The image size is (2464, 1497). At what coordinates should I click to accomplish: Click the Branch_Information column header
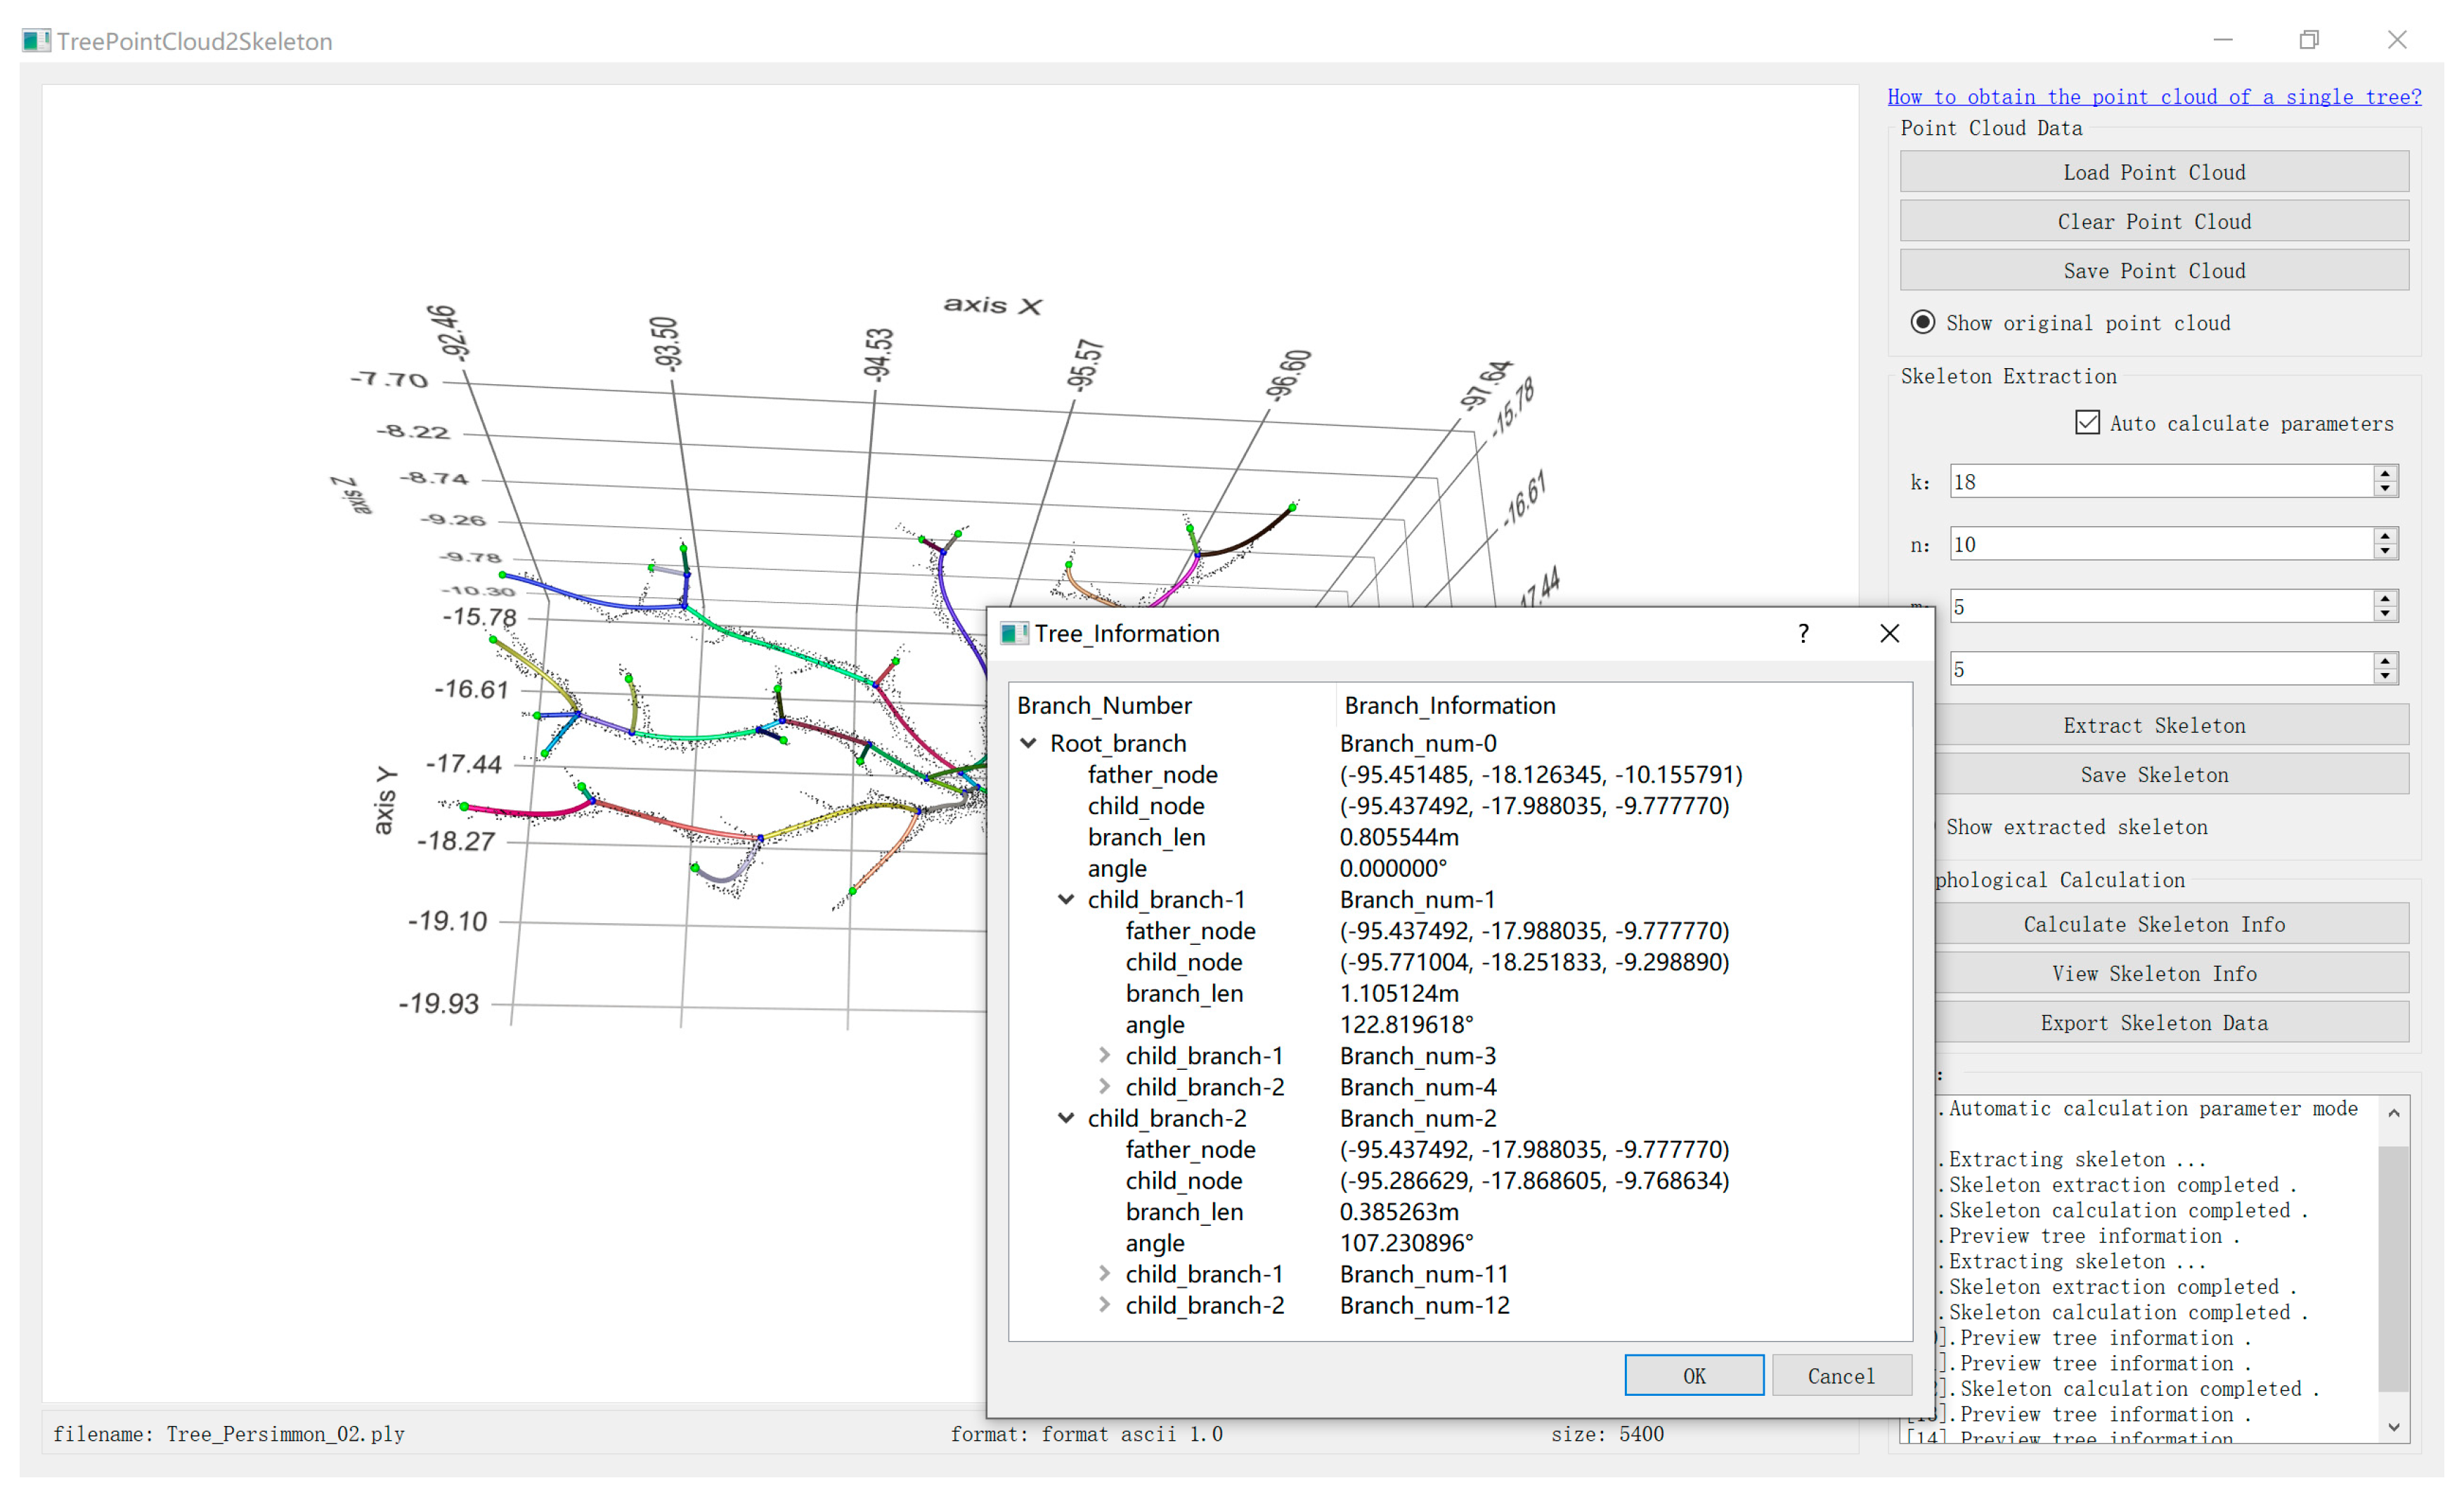coord(1449,705)
